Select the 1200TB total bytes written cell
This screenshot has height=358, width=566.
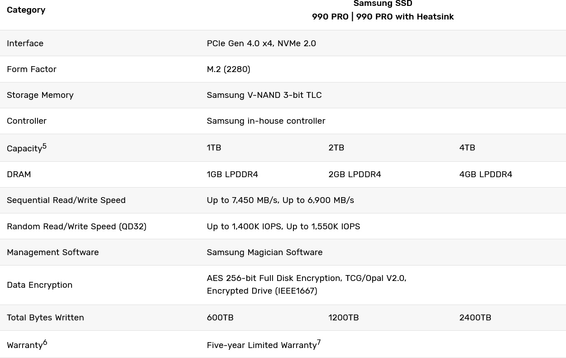343,318
